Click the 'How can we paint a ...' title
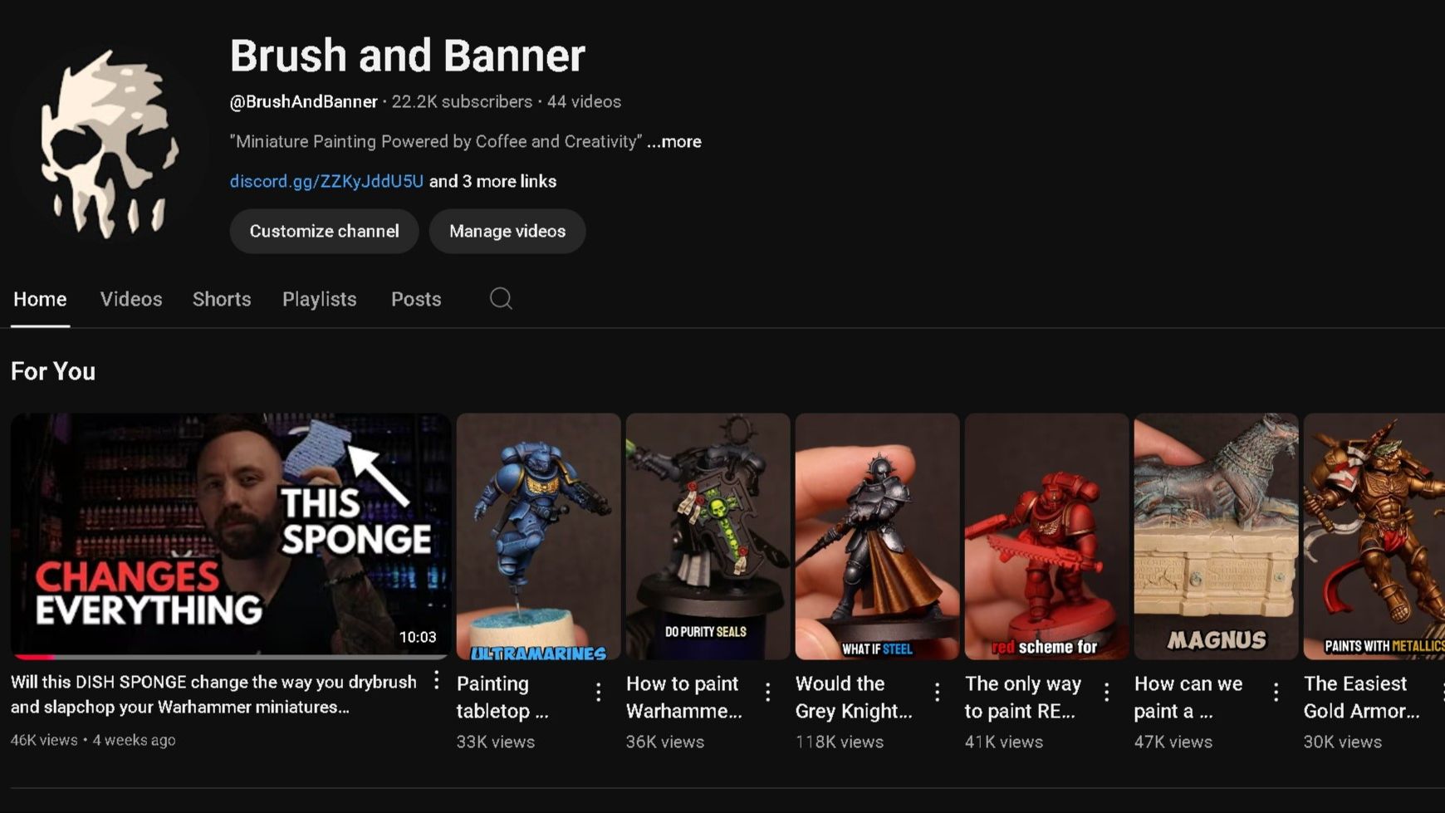This screenshot has width=1445, height=813. tap(1188, 698)
